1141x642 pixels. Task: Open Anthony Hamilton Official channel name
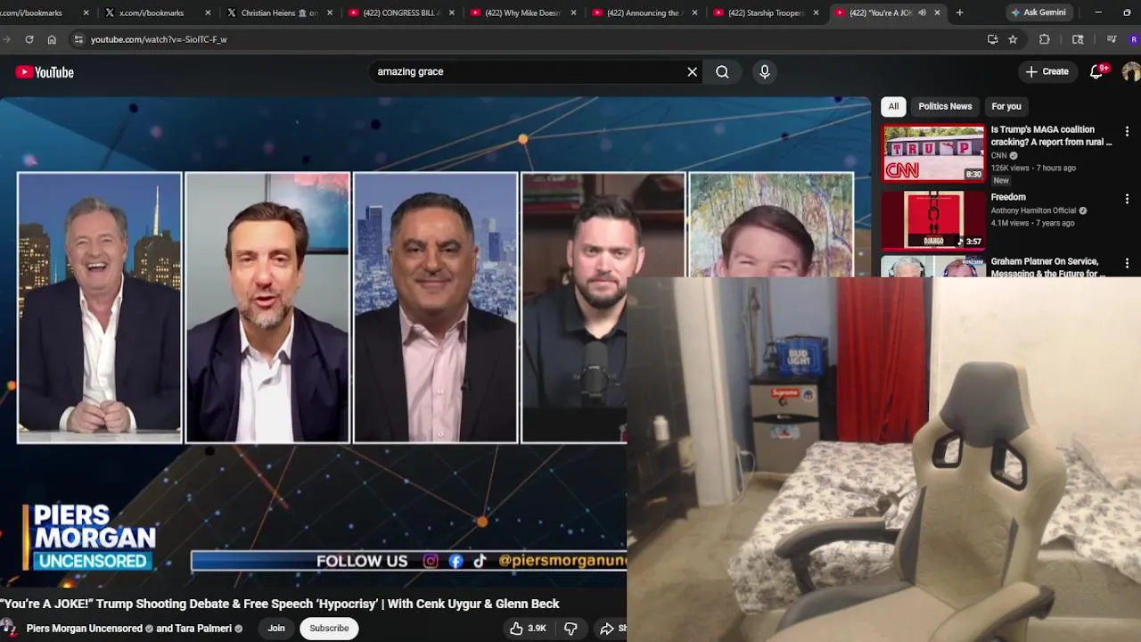(x=1033, y=210)
